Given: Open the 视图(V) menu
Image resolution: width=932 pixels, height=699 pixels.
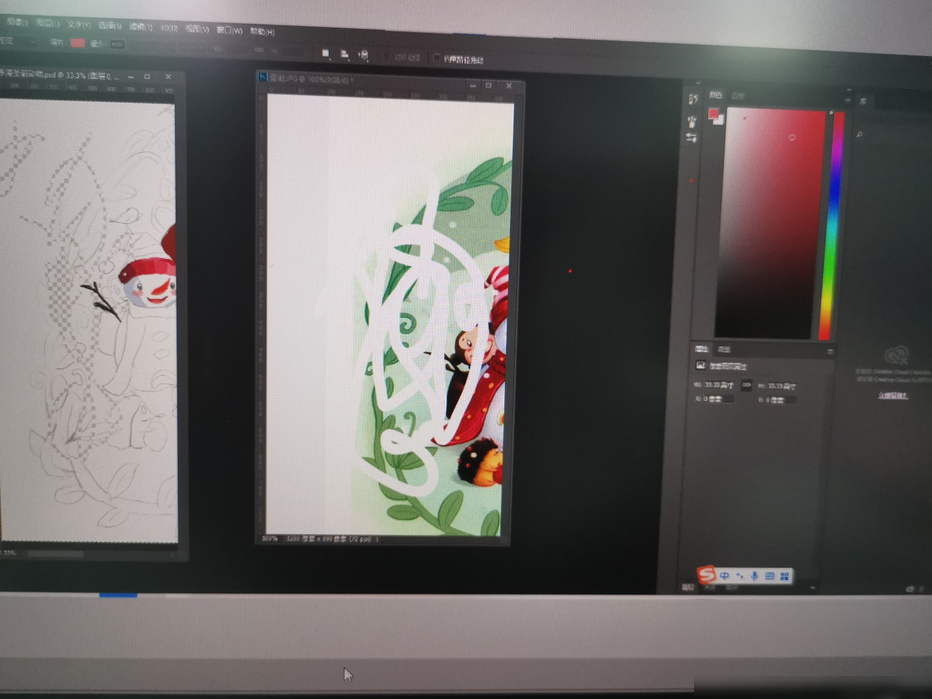Looking at the screenshot, I should tap(197, 29).
